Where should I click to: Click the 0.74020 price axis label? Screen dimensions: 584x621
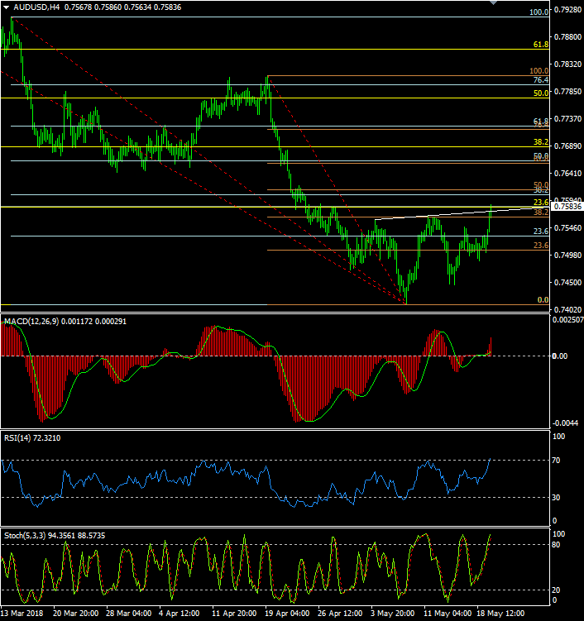point(567,309)
